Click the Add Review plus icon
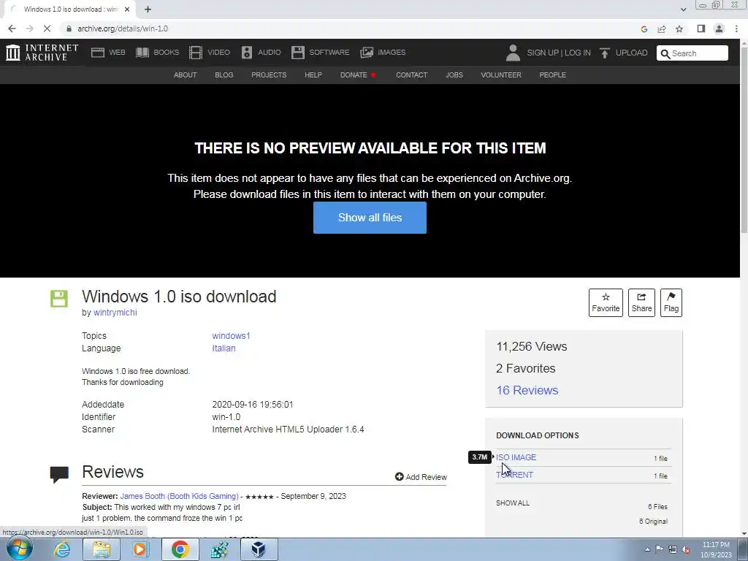This screenshot has width=748, height=561. click(x=400, y=476)
